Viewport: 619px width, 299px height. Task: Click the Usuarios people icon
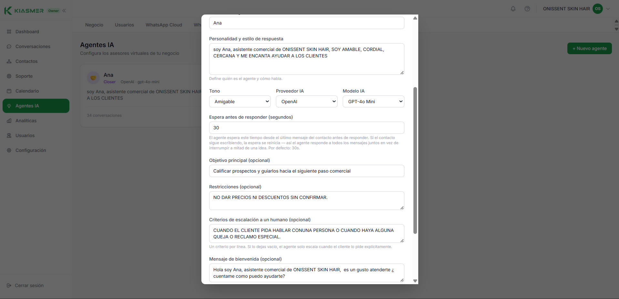(x=9, y=135)
